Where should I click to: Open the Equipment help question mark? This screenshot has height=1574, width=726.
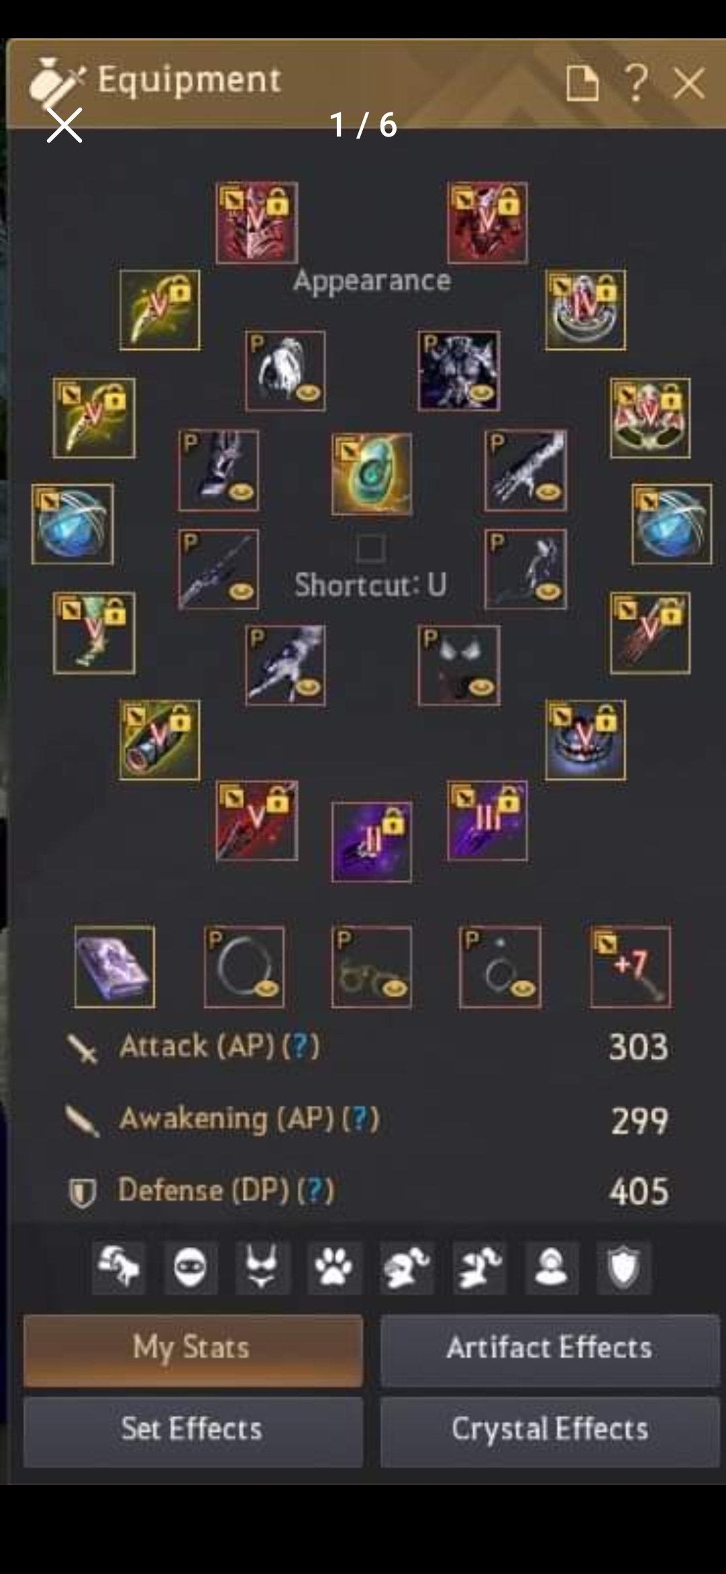point(636,83)
